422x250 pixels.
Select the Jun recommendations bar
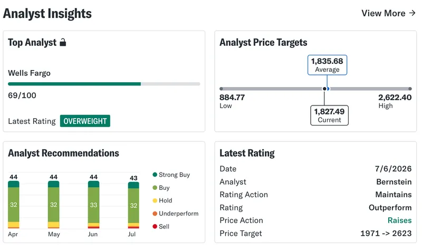point(94,205)
